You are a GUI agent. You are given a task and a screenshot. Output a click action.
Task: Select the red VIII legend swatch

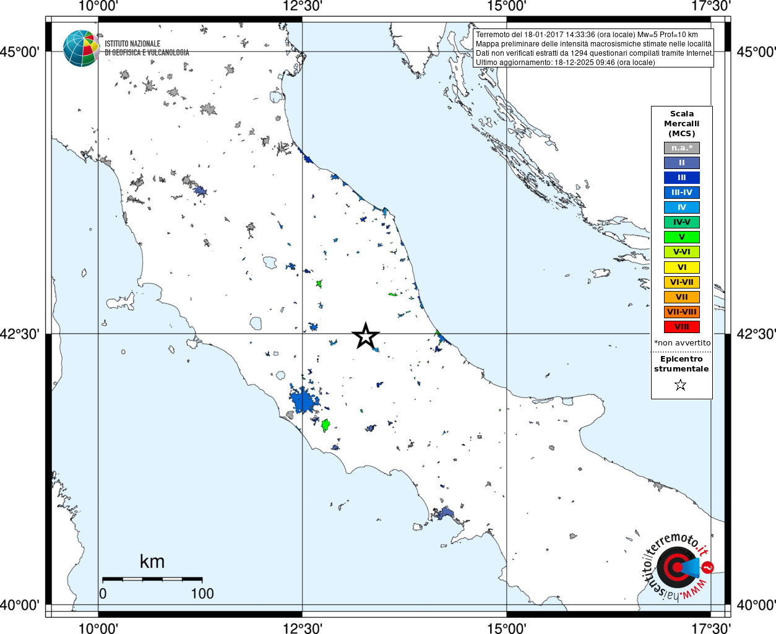click(682, 327)
